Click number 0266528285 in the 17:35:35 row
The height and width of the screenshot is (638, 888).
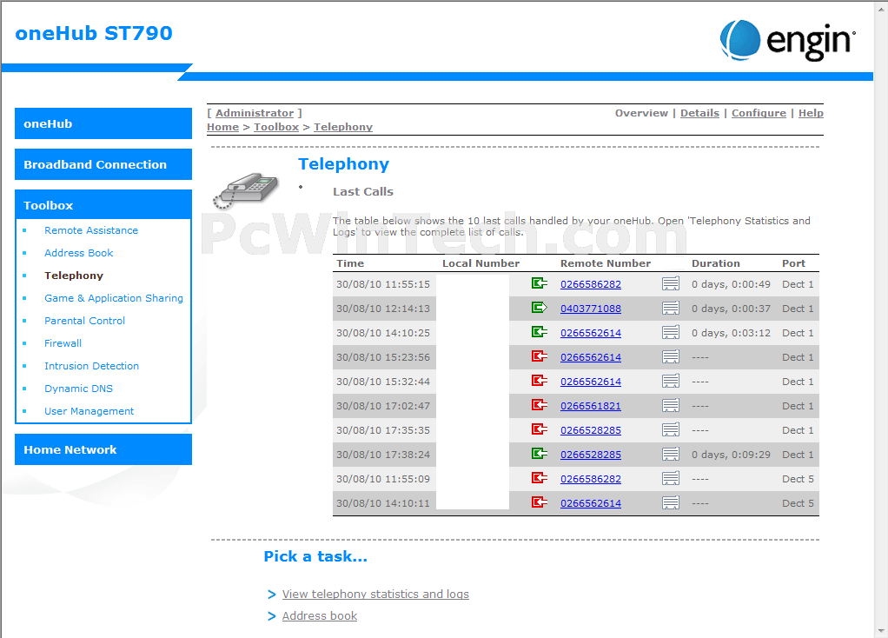pos(591,430)
